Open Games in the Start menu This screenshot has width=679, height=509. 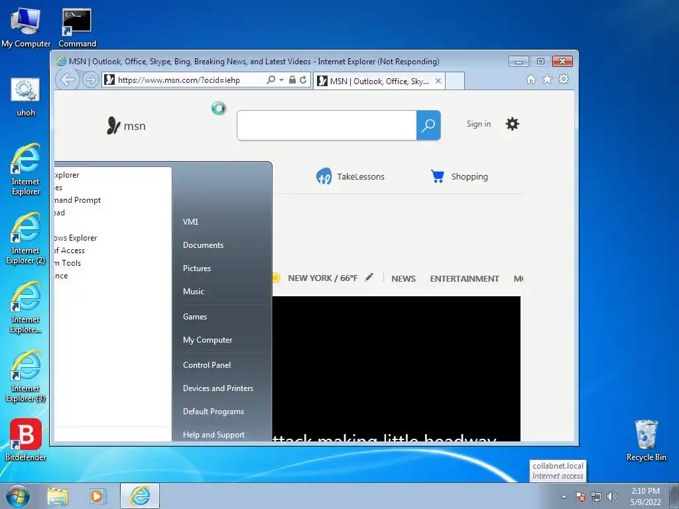point(194,316)
